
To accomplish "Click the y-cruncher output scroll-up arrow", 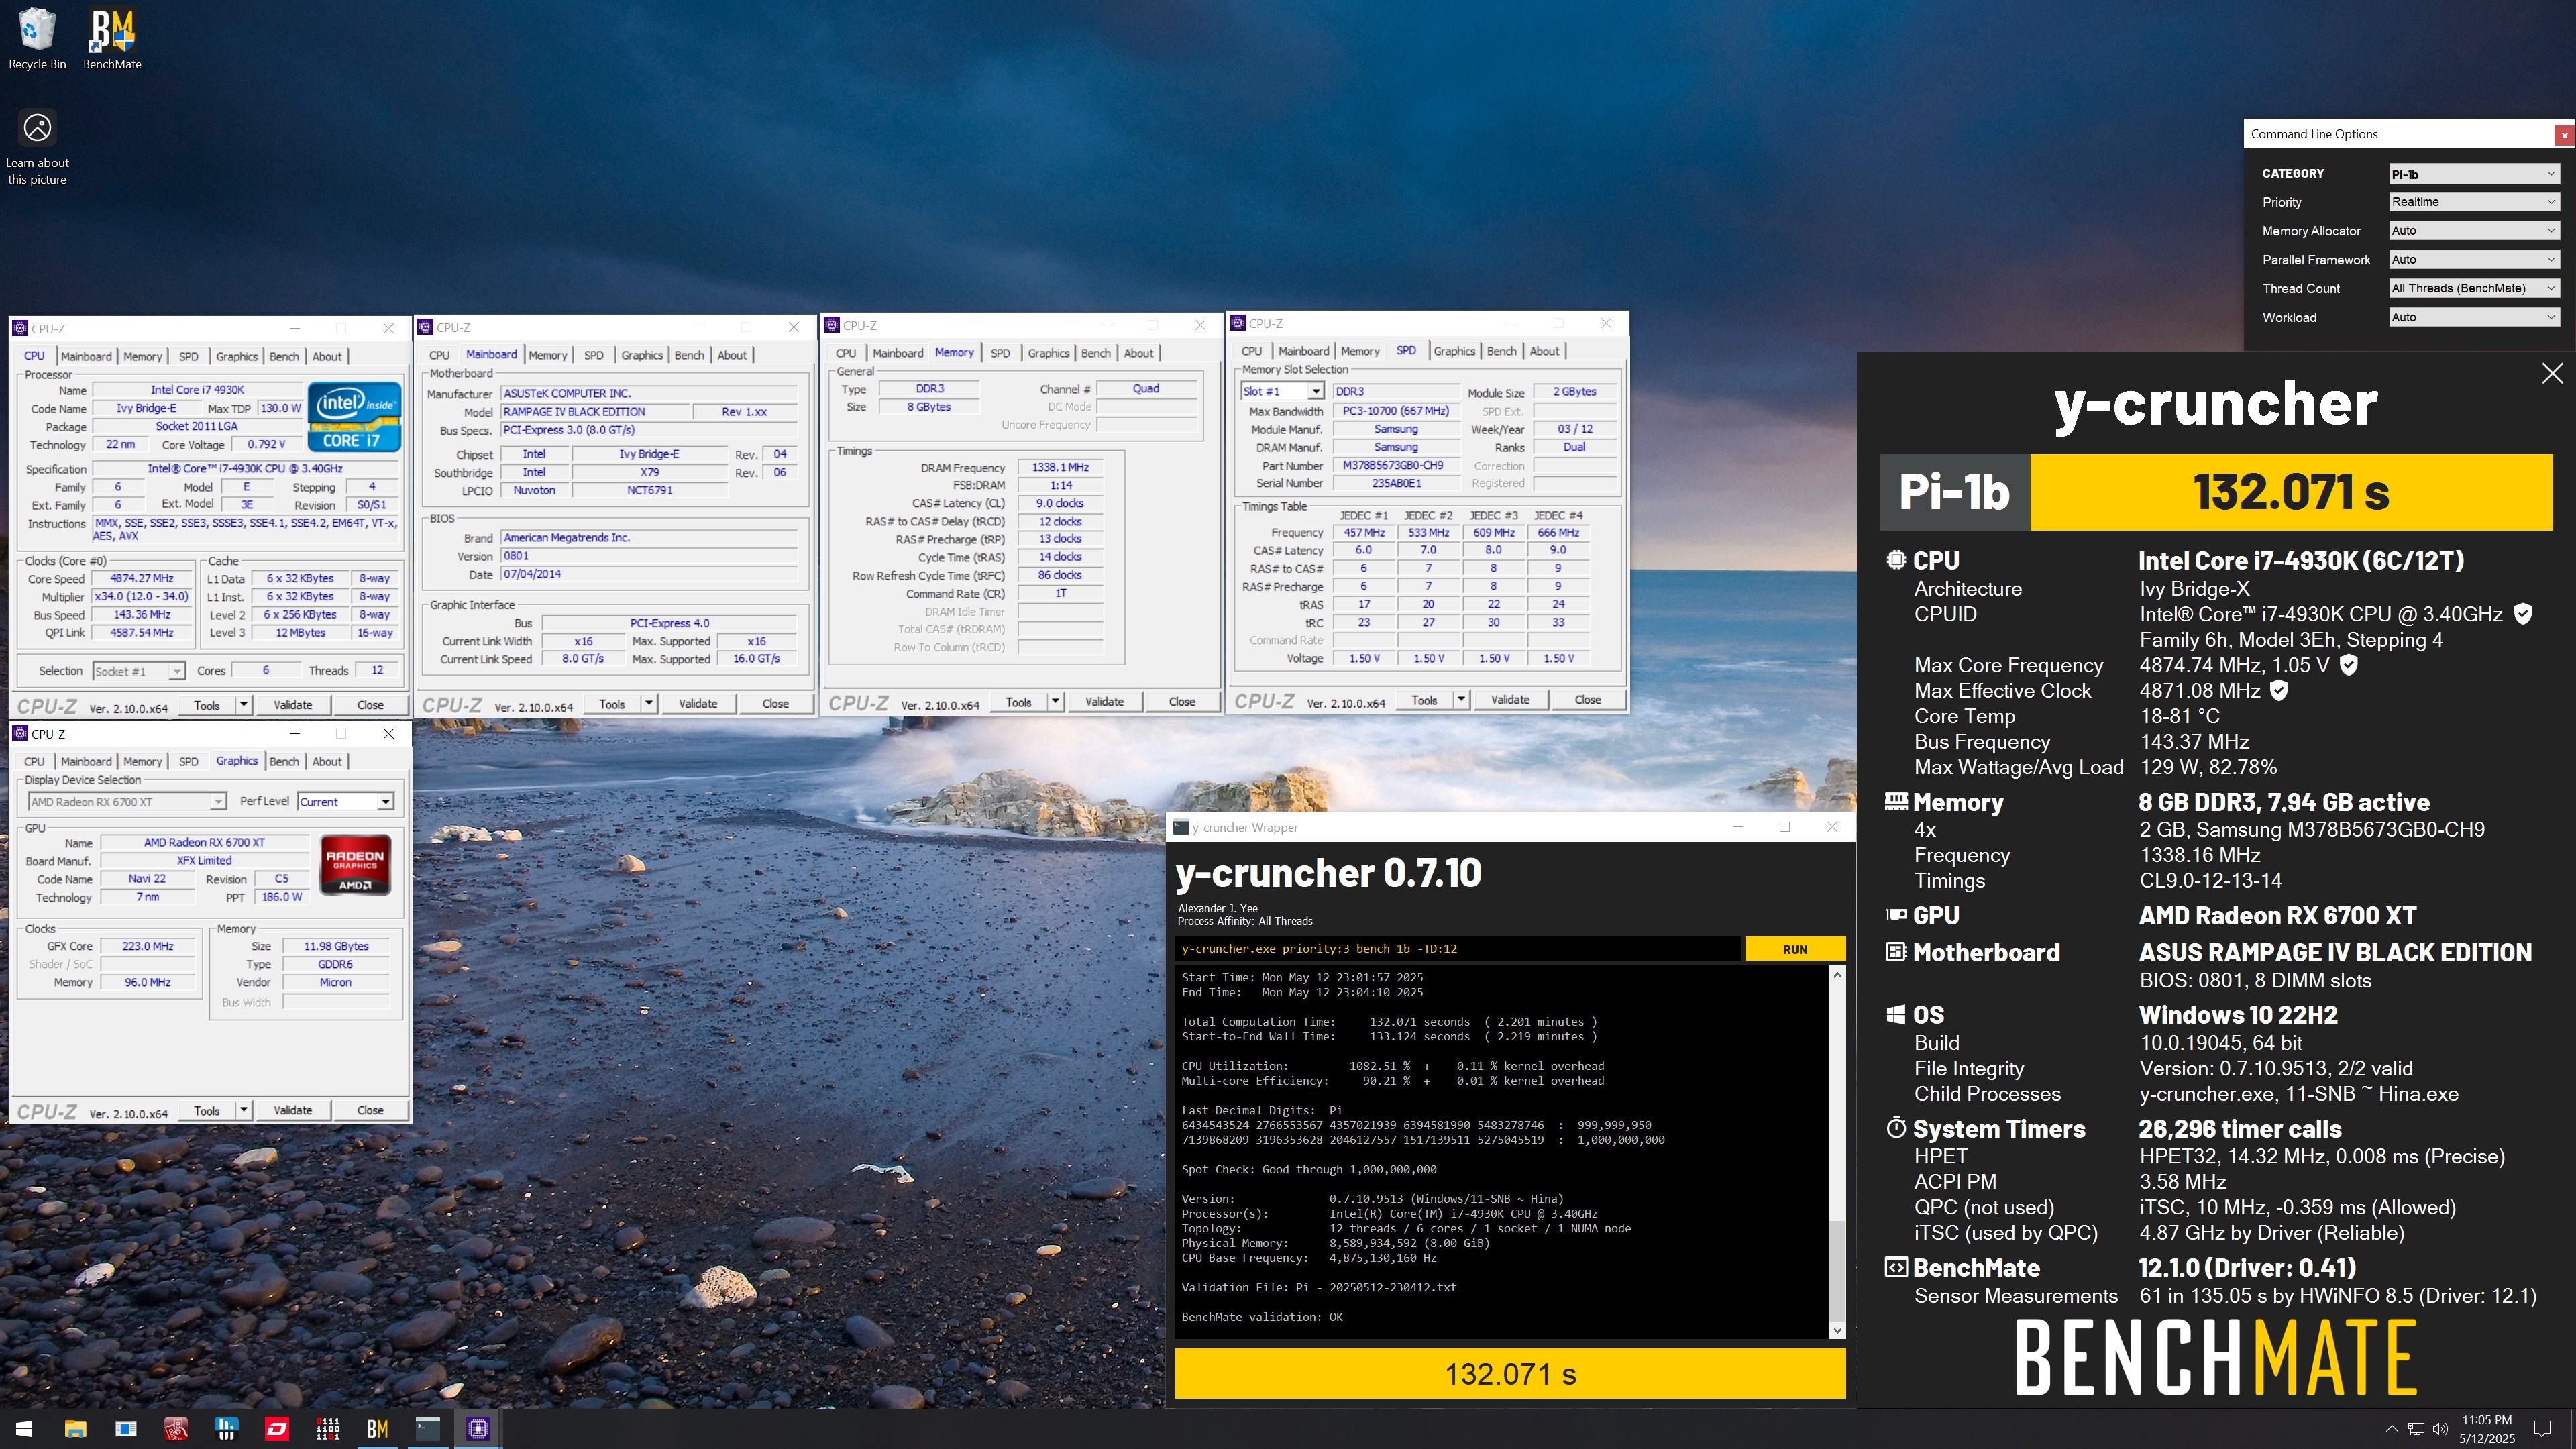I will pos(1836,975).
